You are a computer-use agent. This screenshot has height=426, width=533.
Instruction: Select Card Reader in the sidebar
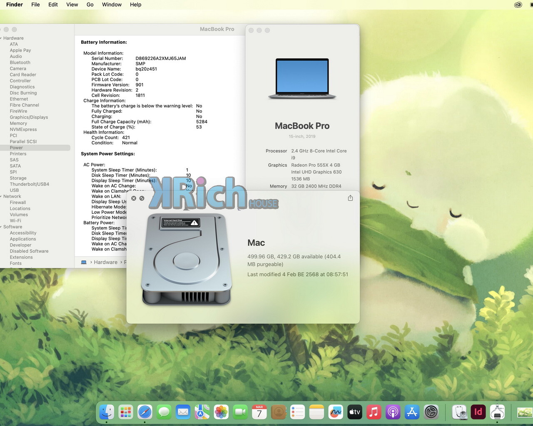click(x=23, y=75)
